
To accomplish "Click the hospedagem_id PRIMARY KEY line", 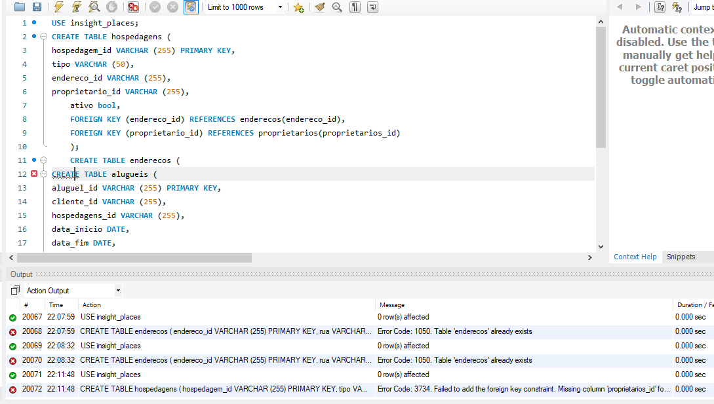I will pos(143,50).
